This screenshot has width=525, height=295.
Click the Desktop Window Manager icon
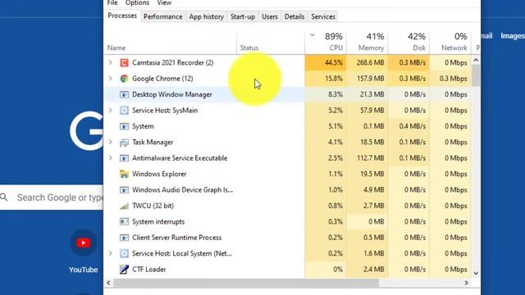click(124, 95)
